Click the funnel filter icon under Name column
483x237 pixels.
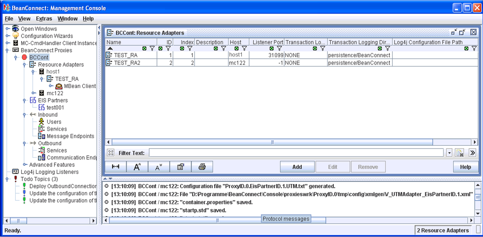tap(152, 49)
